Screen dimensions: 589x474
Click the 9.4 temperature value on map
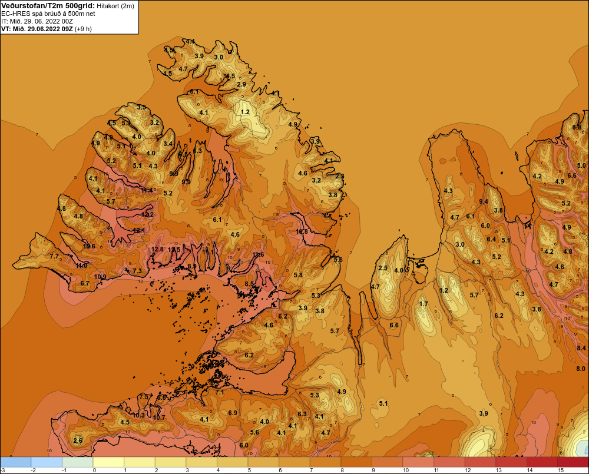point(484,201)
